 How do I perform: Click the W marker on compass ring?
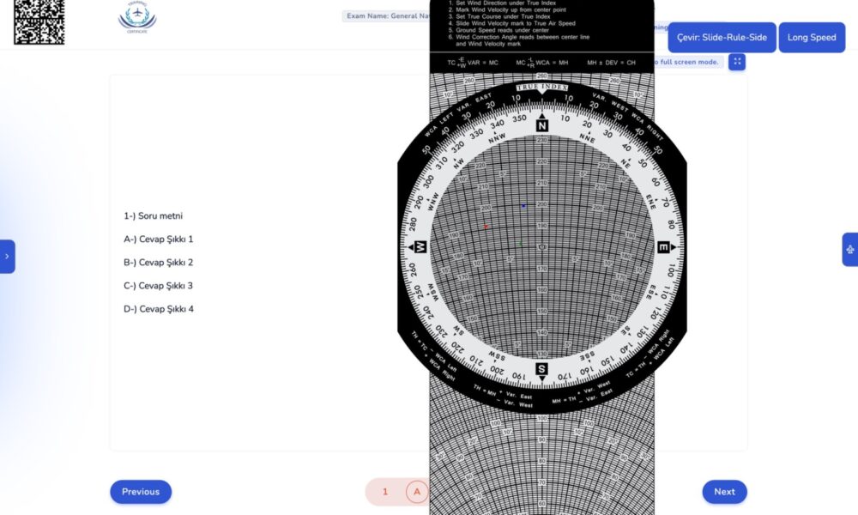point(420,247)
